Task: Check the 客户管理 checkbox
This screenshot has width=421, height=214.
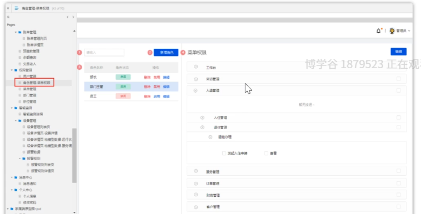Action: tap(399, 206)
